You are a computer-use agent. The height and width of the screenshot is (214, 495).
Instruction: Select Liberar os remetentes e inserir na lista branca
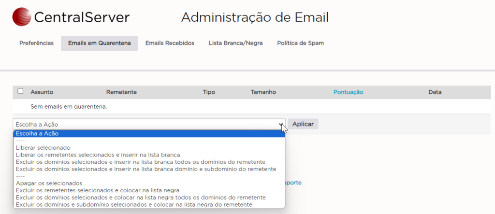(98, 155)
